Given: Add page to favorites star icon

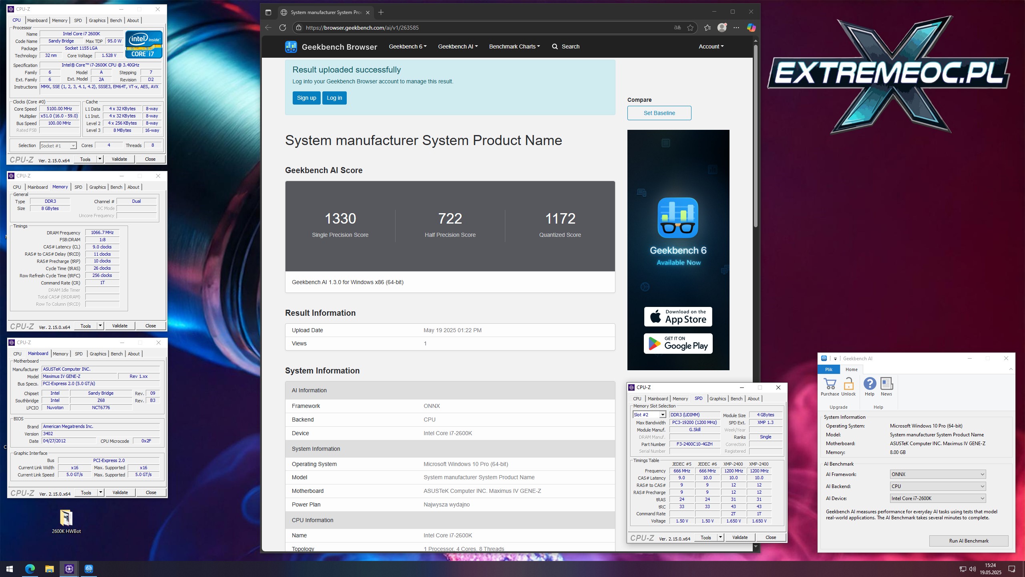Looking at the screenshot, I should click(690, 28).
